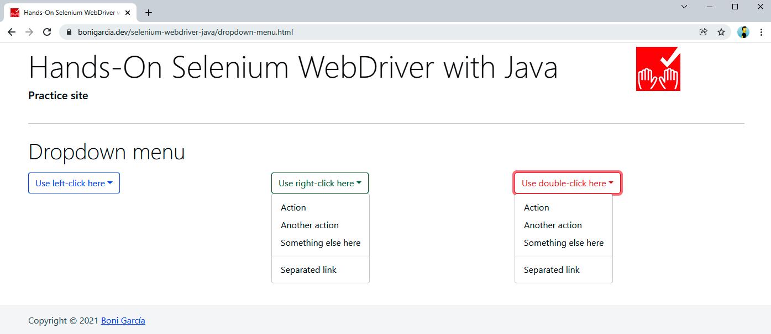
Task: Open Chrome three-dot menu
Action: point(761,32)
